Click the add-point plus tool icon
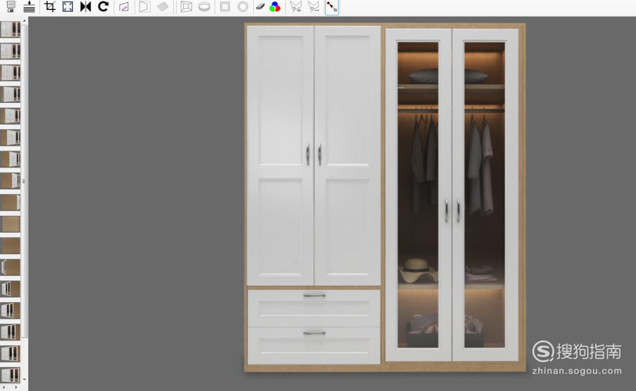The width and height of the screenshot is (636, 391). 296,7
